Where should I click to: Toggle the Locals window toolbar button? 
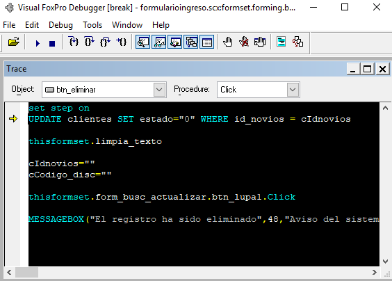[174, 42]
